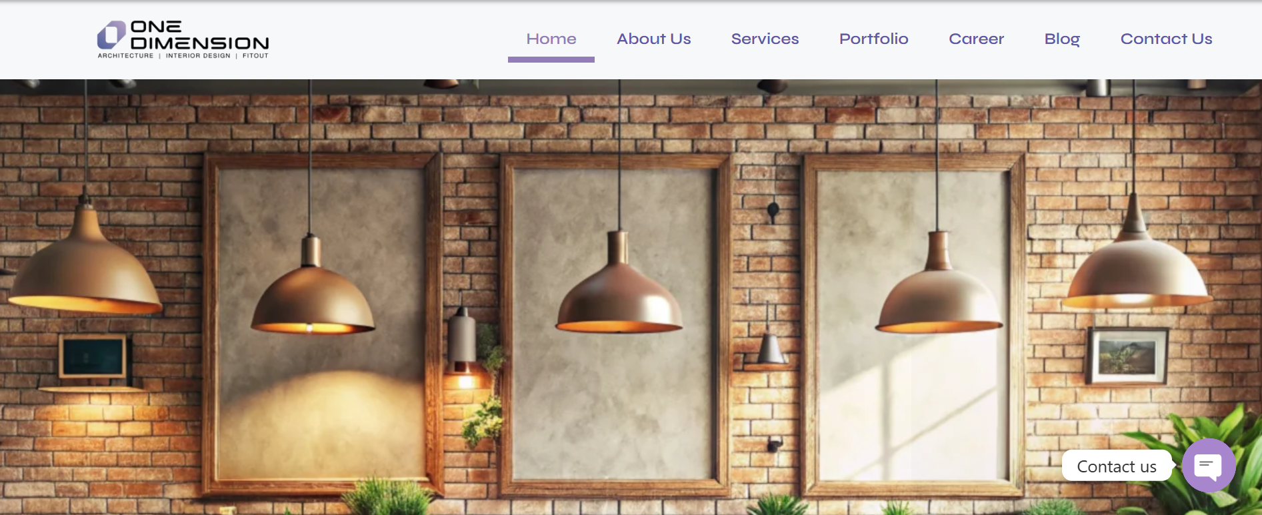
Task: Open the purple chat bubble widget
Action: click(1208, 466)
